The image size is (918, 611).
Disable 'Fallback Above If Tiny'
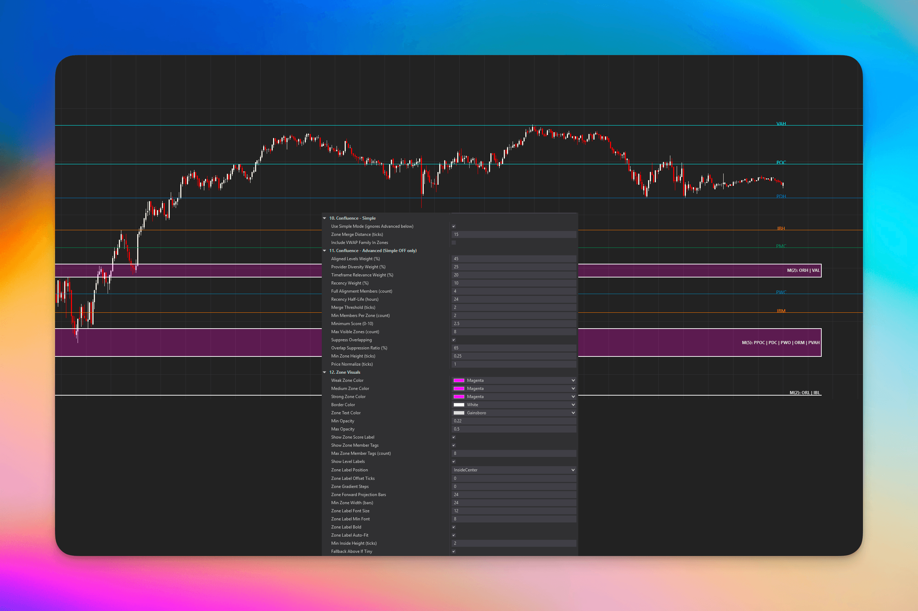(453, 551)
